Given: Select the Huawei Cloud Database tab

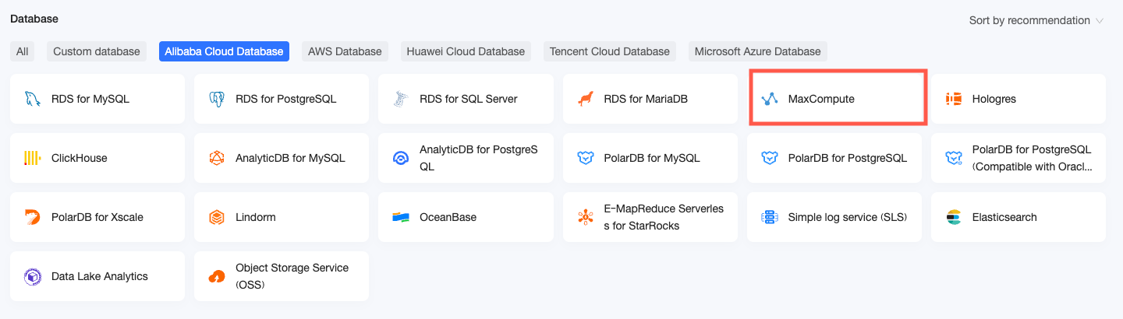Looking at the screenshot, I should (466, 51).
